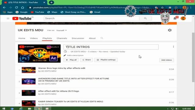Expand the View as Yourself dropdown

[x=62, y=30]
